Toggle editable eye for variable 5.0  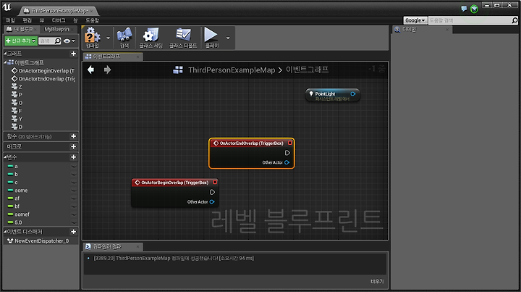[74, 222]
